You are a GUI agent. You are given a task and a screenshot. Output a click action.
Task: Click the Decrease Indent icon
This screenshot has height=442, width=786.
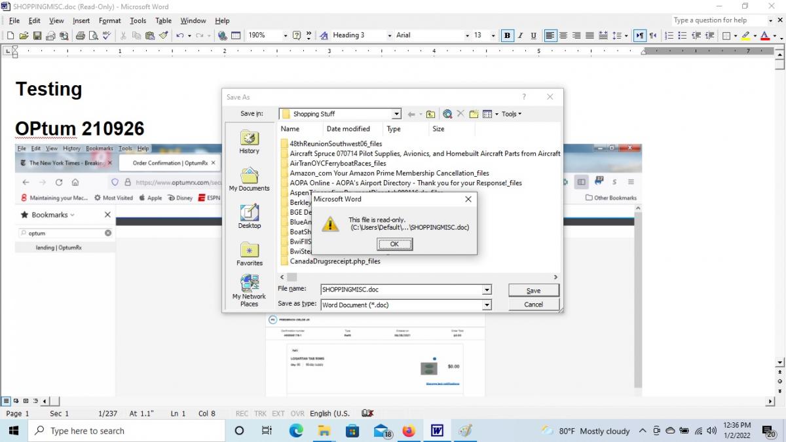(697, 35)
